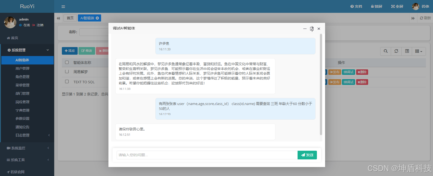The image size is (433, 176).
Task: Expand the 系统监控 sidebar group
Action: (27, 148)
